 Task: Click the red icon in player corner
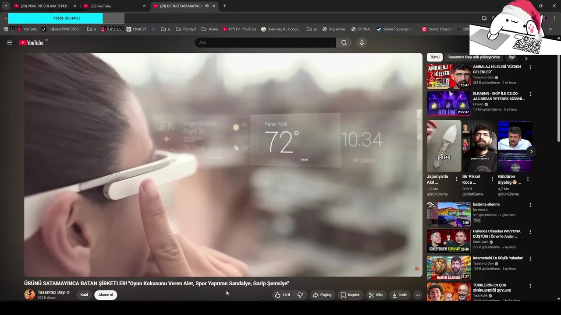(x=417, y=268)
